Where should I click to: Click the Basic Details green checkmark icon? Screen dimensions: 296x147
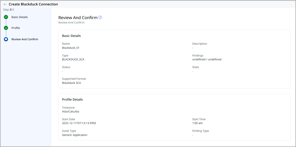[x=6, y=17]
